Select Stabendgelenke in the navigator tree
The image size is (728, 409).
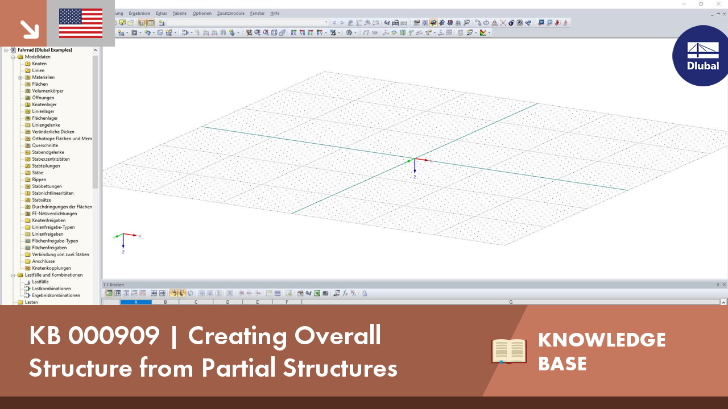pyautogui.click(x=48, y=152)
